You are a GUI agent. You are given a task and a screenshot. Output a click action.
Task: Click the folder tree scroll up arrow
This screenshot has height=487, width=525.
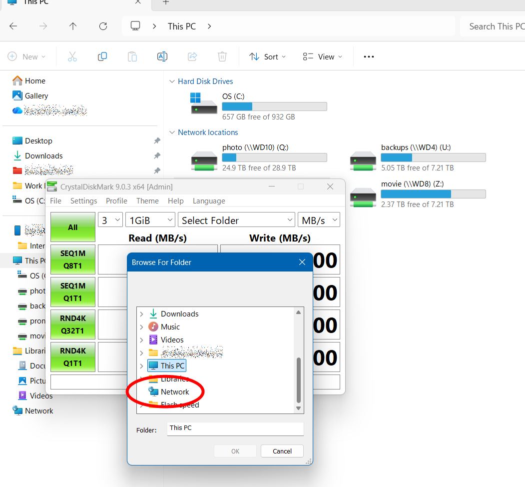point(298,312)
